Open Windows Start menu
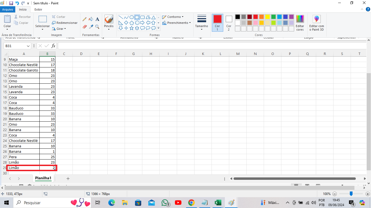 point(7,203)
